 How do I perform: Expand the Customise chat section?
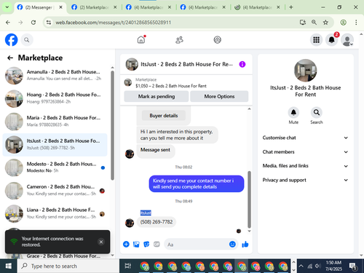point(305,138)
